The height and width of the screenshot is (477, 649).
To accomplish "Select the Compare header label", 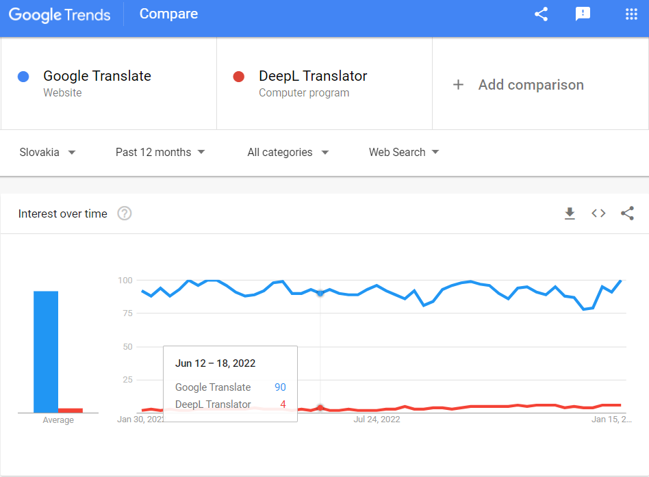I will point(168,14).
